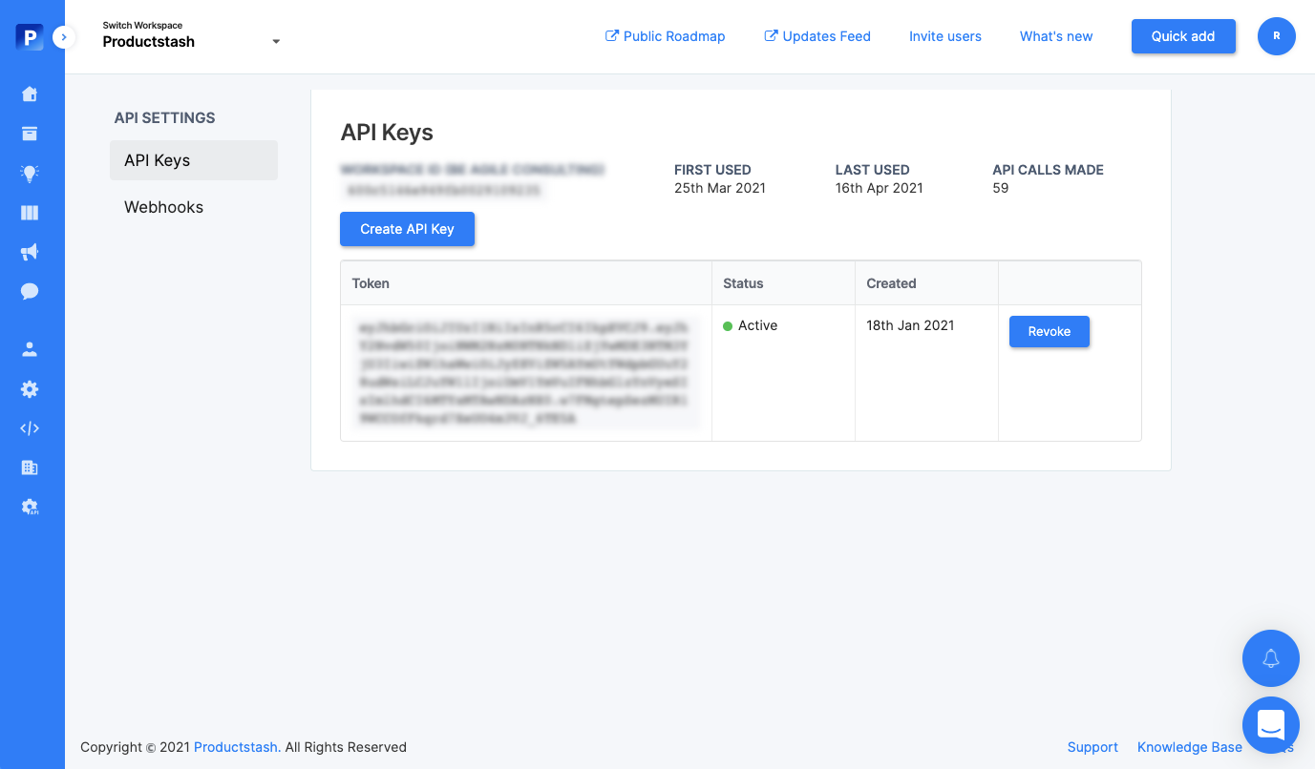The height and width of the screenshot is (769, 1315).
Task: Follow the Productstash footer link
Action: point(237,747)
